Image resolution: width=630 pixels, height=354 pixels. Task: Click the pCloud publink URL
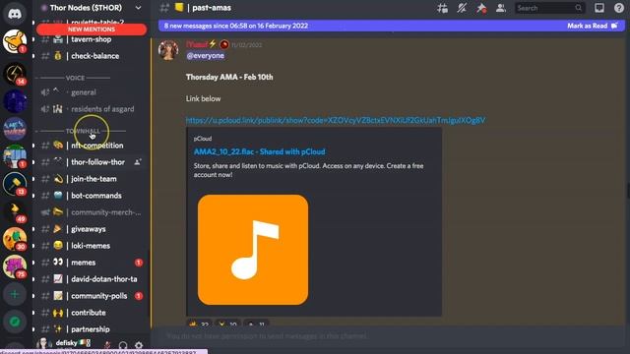pyautogui.click(x=336, y=120)
